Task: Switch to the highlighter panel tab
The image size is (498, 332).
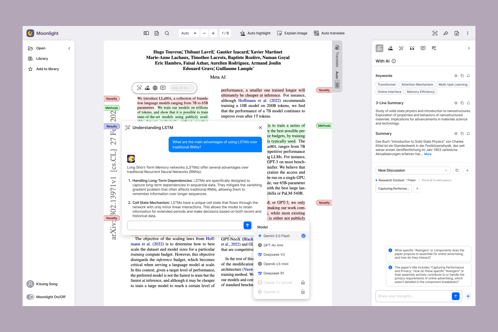Action: pyautogui.click(x=390, y=48)
